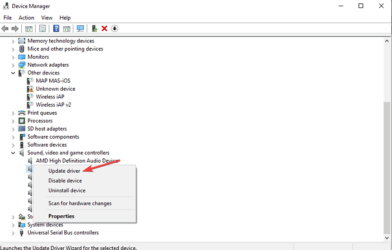
Task: Open the View menu
Action: tap(46, 18)
